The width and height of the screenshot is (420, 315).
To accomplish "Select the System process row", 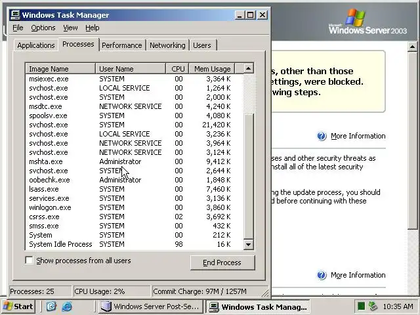I will pyautogui.click(x=135, y=235).
